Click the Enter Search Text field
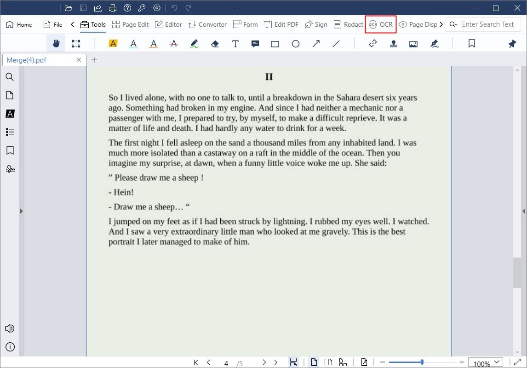Screen dimensions: 527x368 pyautogui.click(x=487, y=24)
